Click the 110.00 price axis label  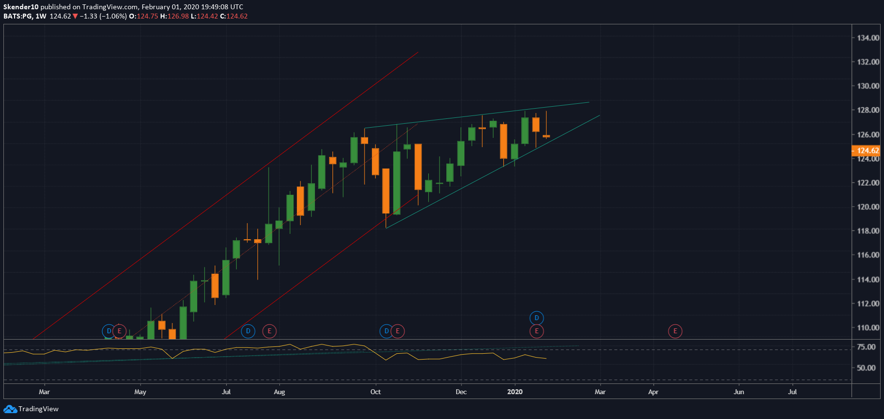tap(868, 327)
